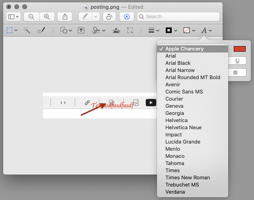Click into the Search field
254x200 pixels.
point(178,17)
